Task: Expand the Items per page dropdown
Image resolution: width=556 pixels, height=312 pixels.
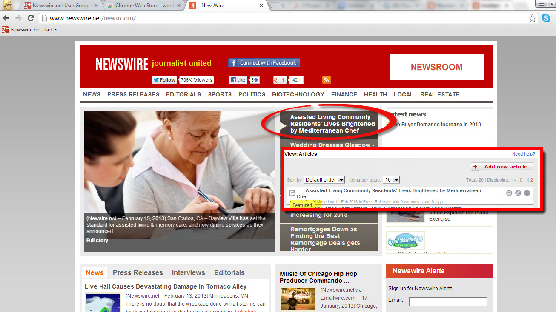Action: point(391,180)
